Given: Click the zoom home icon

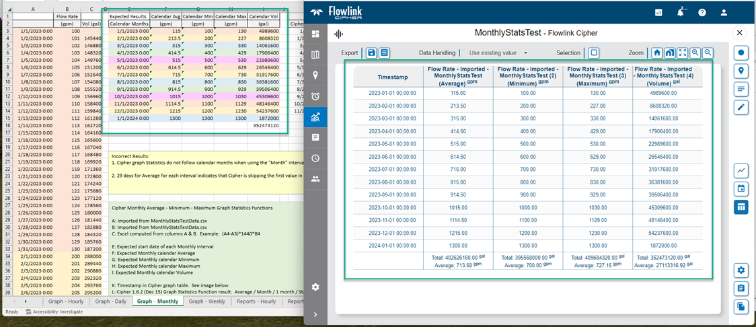Looking at the screenshot, I should [656, 52].
